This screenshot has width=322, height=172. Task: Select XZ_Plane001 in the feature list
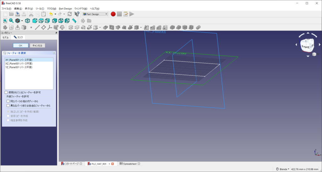(19, 63)
